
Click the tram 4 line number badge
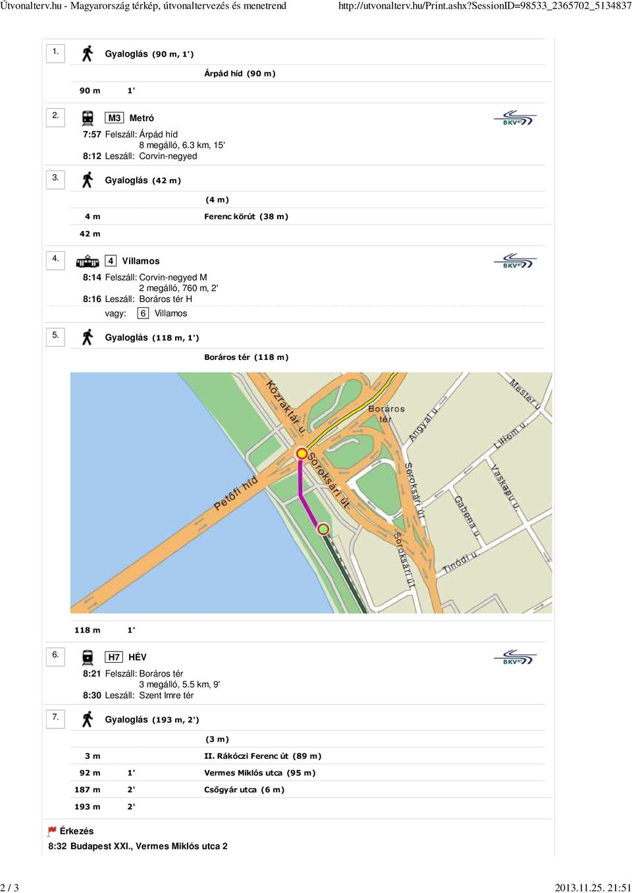click(x=111, y=261)
